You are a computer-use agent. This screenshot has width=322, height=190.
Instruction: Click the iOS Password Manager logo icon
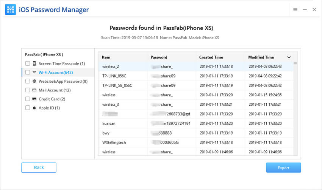click(x=11, y=9)
